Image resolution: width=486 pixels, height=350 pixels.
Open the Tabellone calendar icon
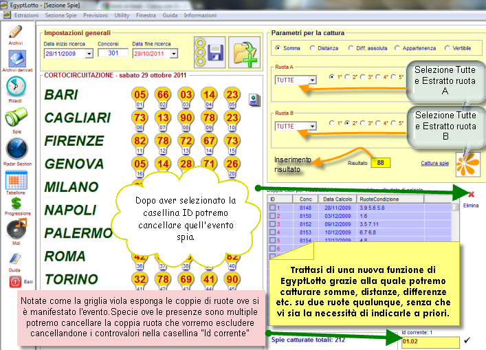pos(16,180)
